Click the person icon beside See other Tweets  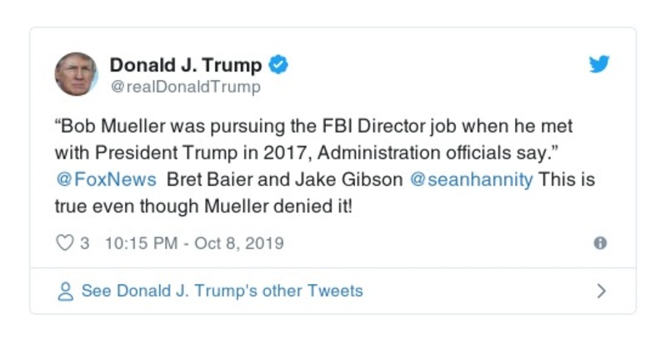pos(64,292)
